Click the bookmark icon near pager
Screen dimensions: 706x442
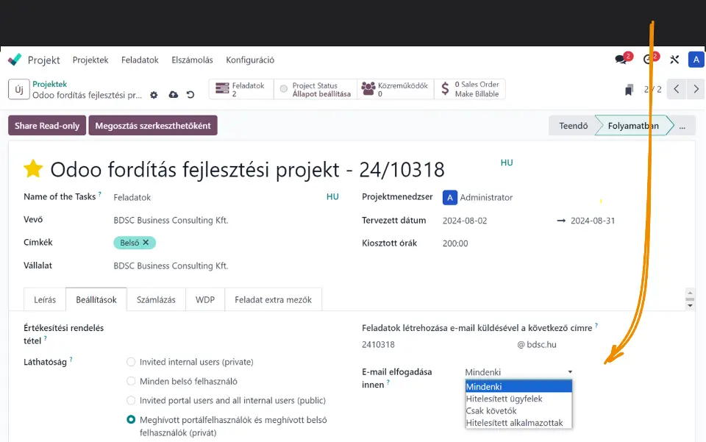point(629,90)
